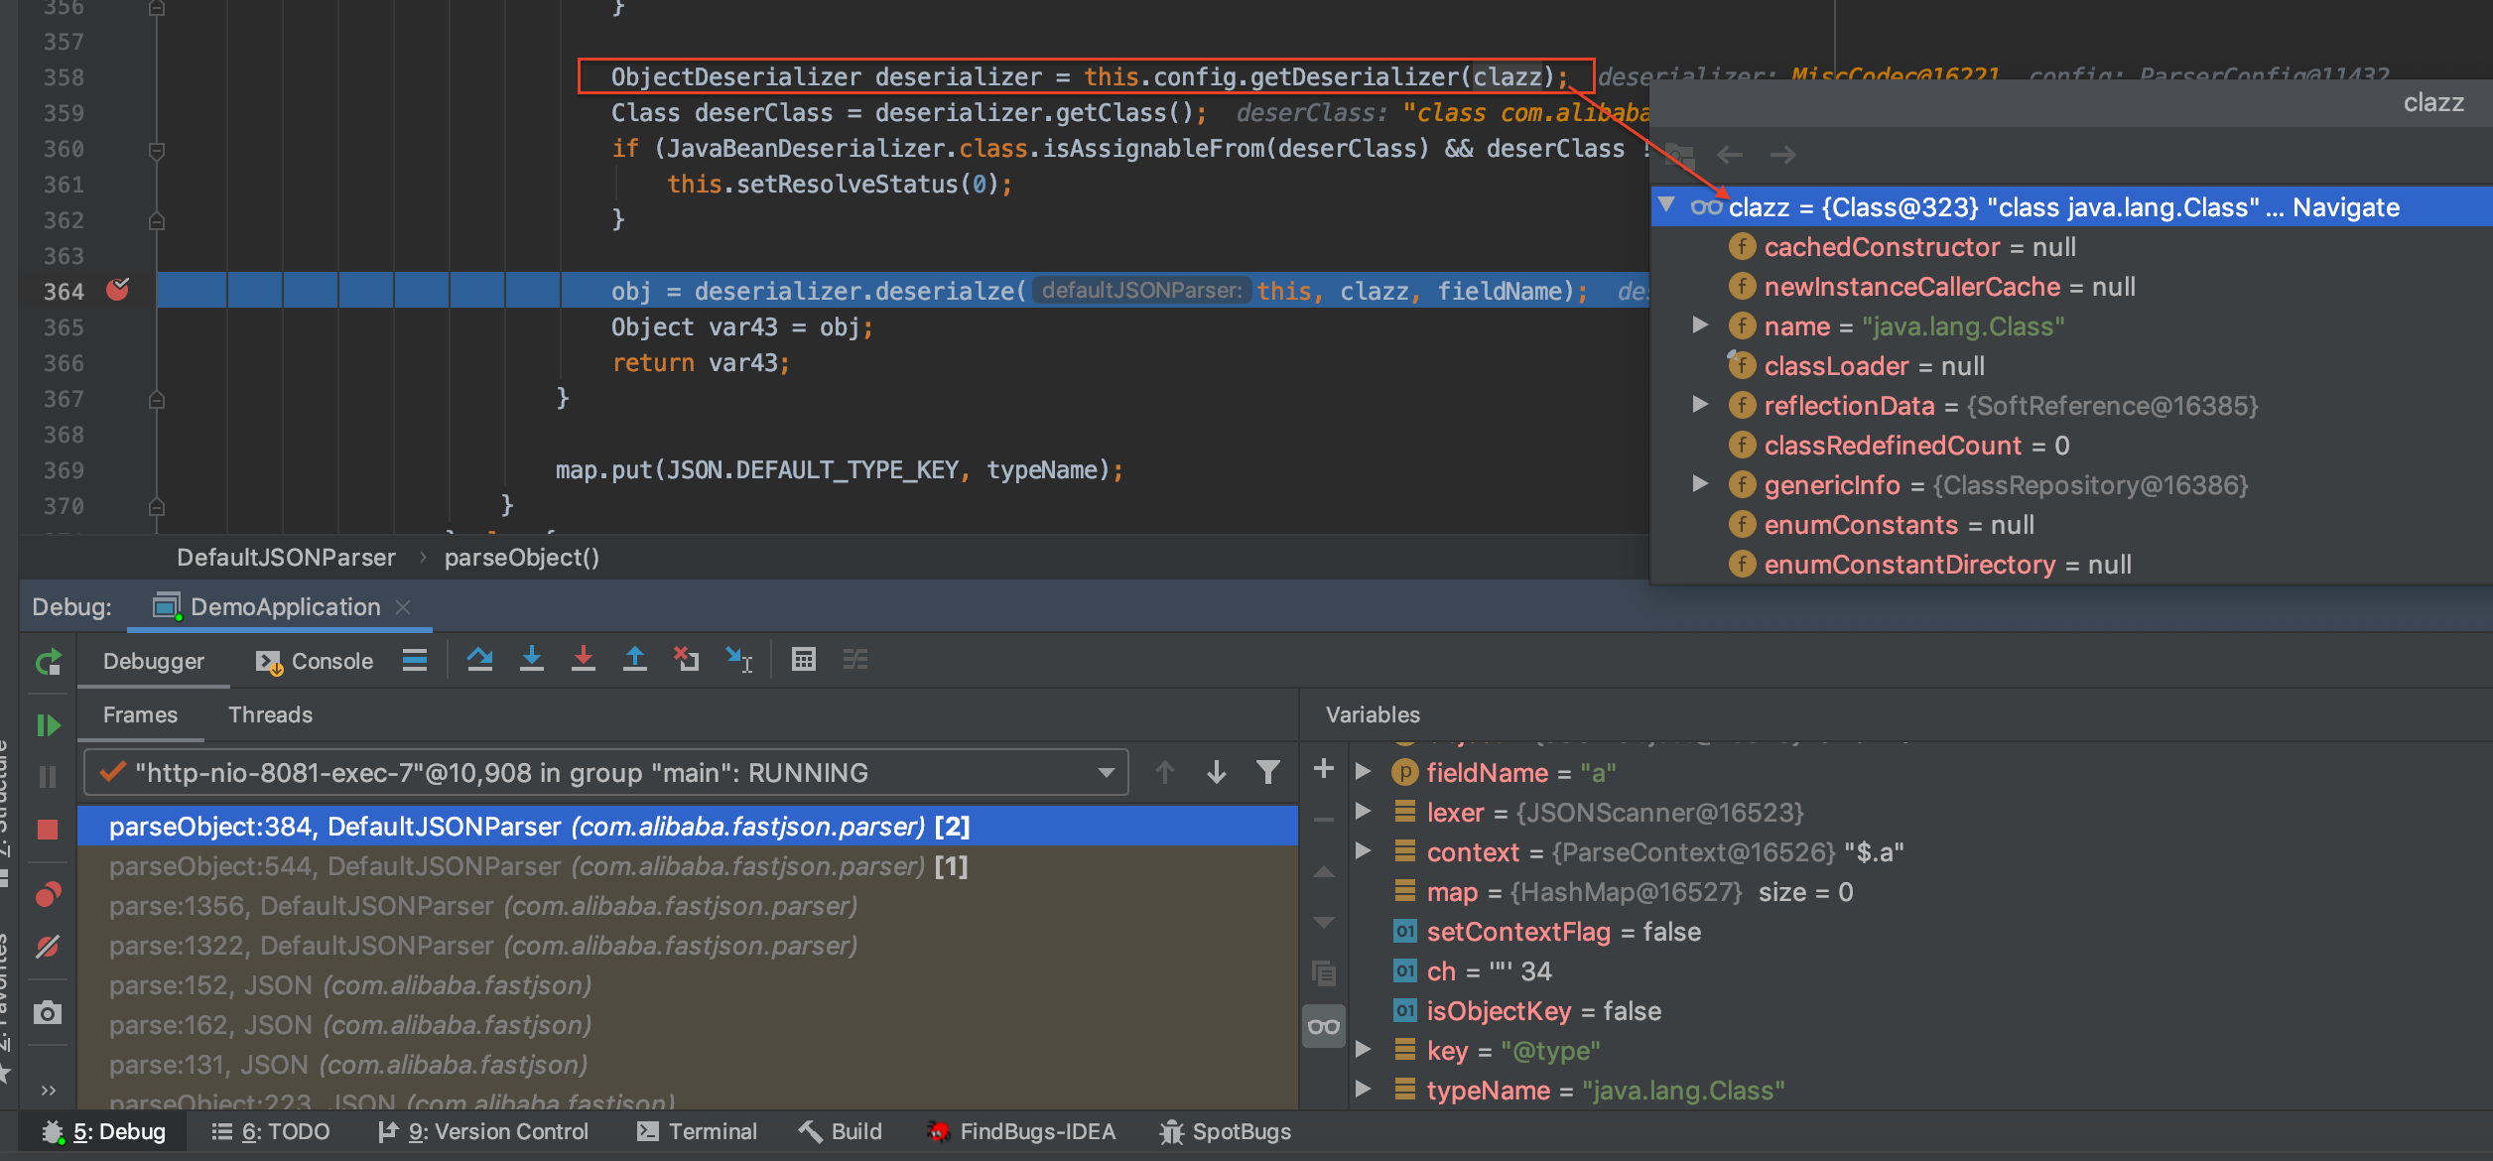Toggle code fold marker at line 360
Screen dimensions: 2493x1161
pyautogui.click(x=156, y=150)
